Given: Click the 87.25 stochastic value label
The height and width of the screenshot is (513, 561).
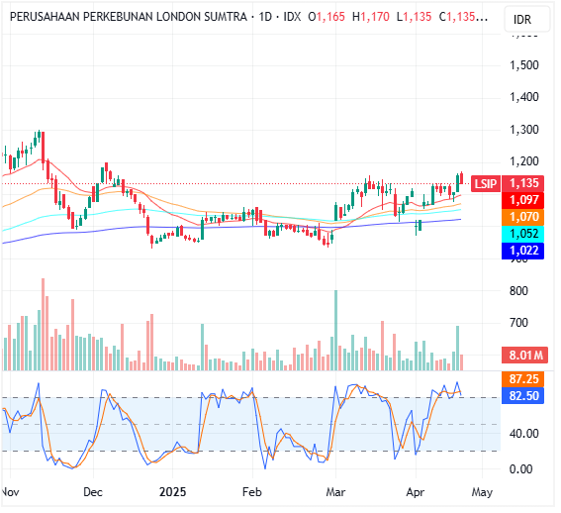Looking at the screenshot, I should pyautogui.click(x=523, y=379).
